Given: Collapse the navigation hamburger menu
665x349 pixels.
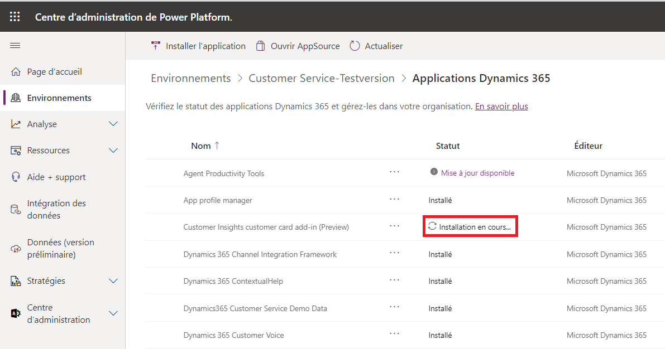Looking at the screenshot, I should pyautogui.click(x=15, y=46).
